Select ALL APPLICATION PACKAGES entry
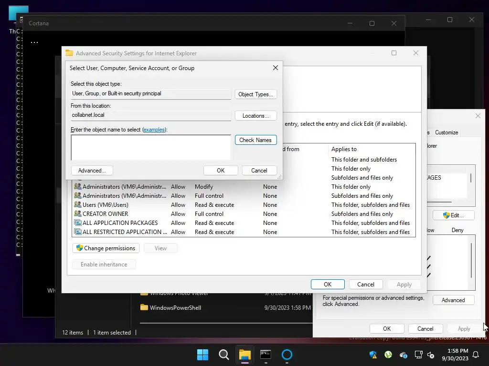The height and width of the screenshot is (366, 489). click(x=244, y=223)
